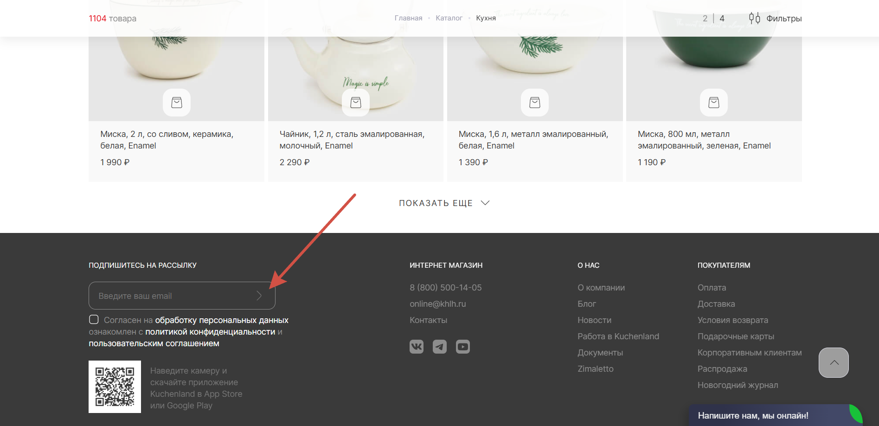
Task: Open the Оплата link
Action: [712, 288]
